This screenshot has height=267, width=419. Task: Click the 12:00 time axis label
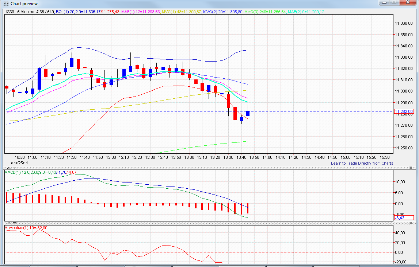[111, 157]
